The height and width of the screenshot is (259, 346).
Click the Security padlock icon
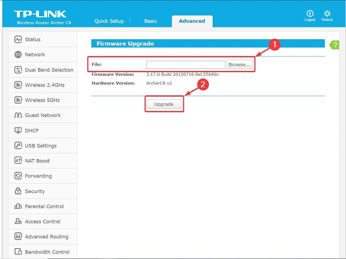click(18, 191)
